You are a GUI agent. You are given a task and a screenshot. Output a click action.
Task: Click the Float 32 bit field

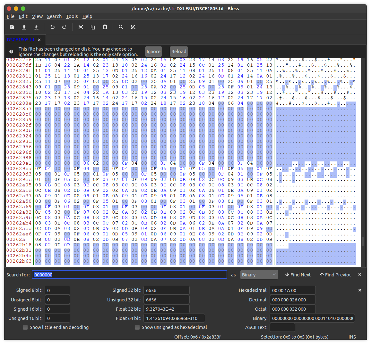pyautogui.click(x=166, y=309)
